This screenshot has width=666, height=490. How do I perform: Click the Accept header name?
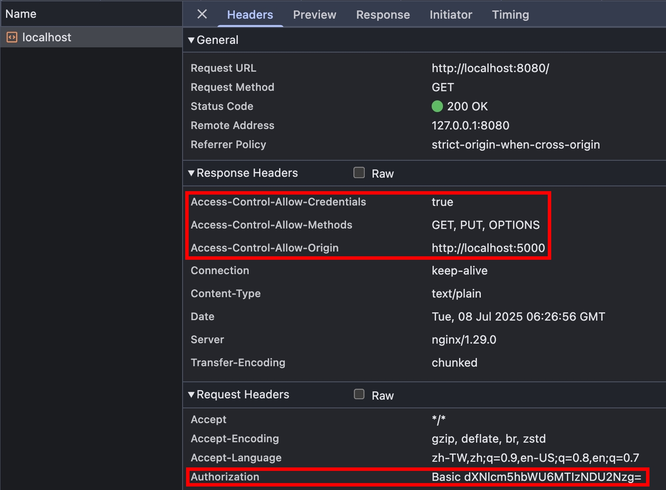point(209,420)
